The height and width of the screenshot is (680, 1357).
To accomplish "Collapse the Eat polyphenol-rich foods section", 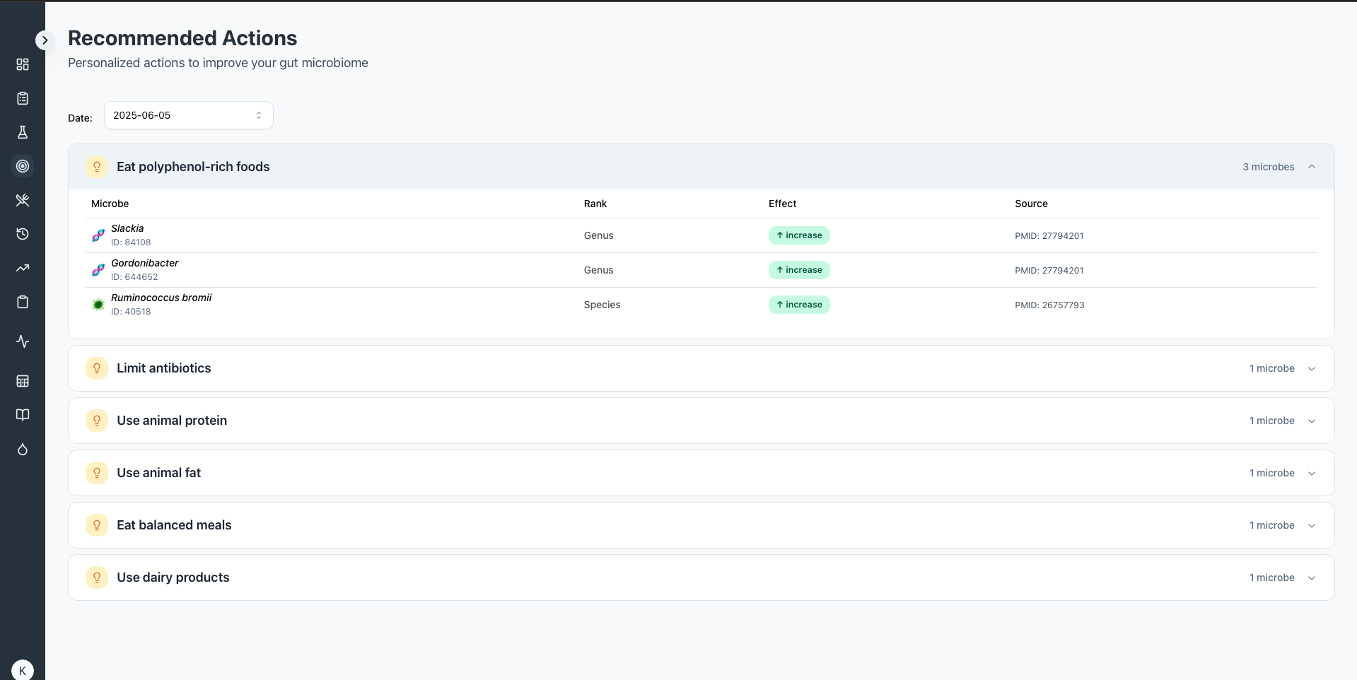I will (x=1312, y=167).
